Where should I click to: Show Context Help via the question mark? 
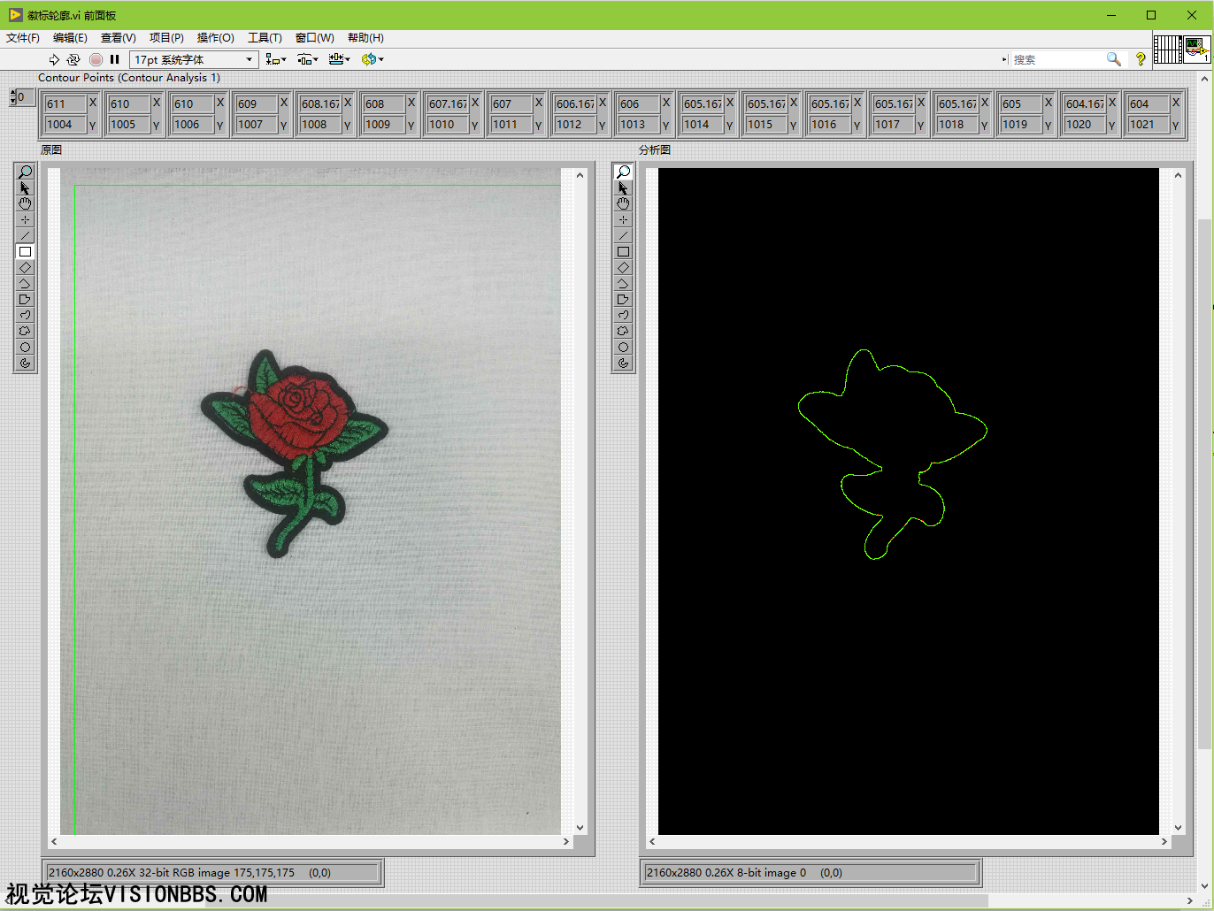(1141, 59)
